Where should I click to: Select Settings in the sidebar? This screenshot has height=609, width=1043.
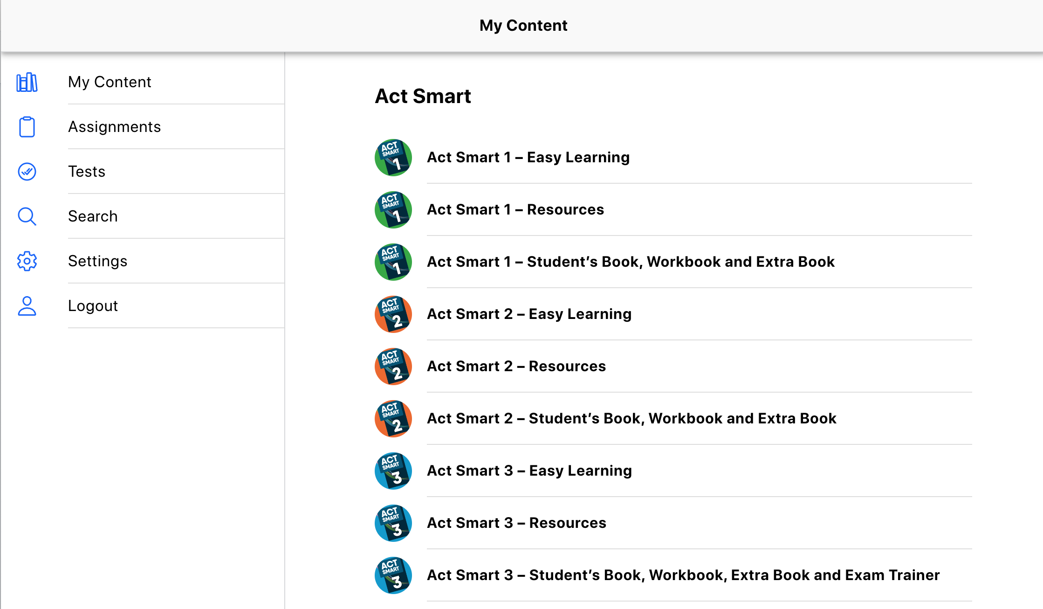tap(98, 261)
